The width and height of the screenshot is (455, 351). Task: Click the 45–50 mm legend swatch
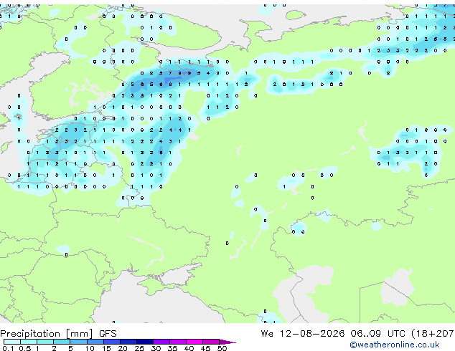(x=210, y=342)
